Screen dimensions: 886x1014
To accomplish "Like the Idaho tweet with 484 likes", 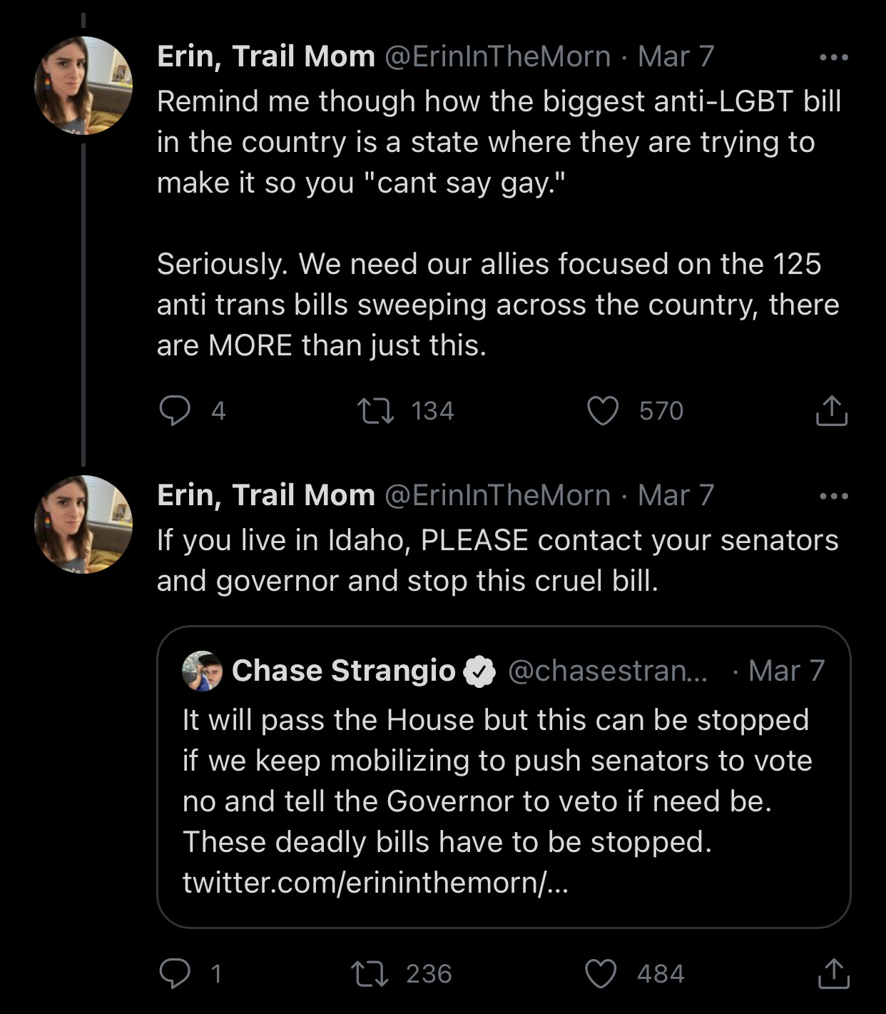I will [601, 973].
